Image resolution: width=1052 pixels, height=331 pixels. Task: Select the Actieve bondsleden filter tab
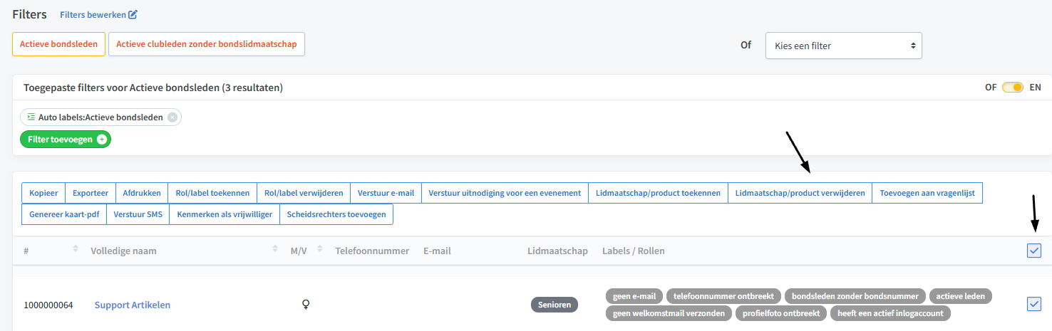coord(59,44)
